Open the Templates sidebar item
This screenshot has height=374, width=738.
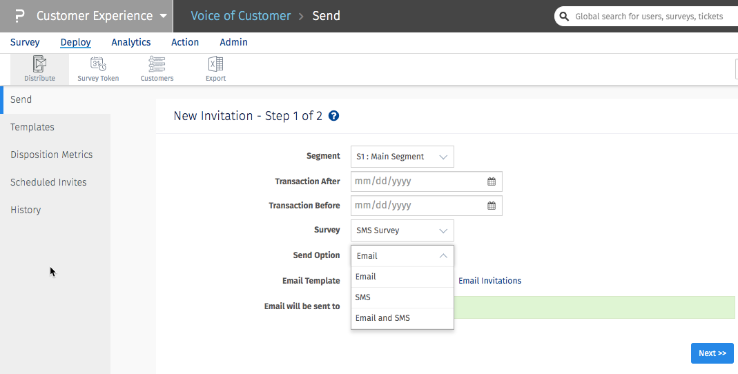pos(32,127)
